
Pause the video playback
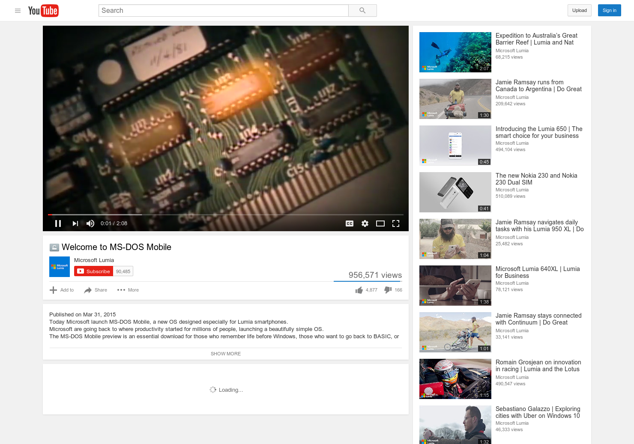[58, 223]
